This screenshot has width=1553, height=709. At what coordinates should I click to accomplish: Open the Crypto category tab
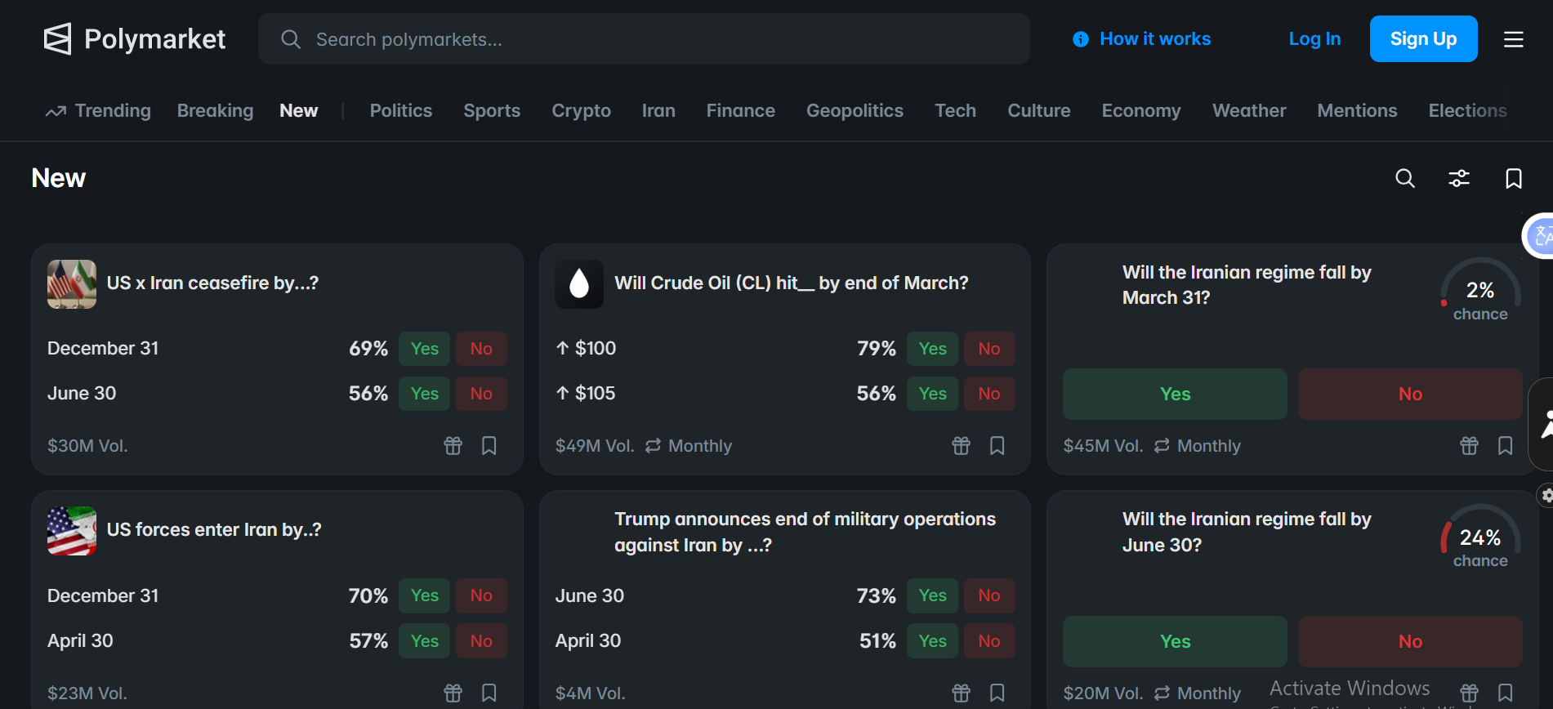[x=581, y=110]
